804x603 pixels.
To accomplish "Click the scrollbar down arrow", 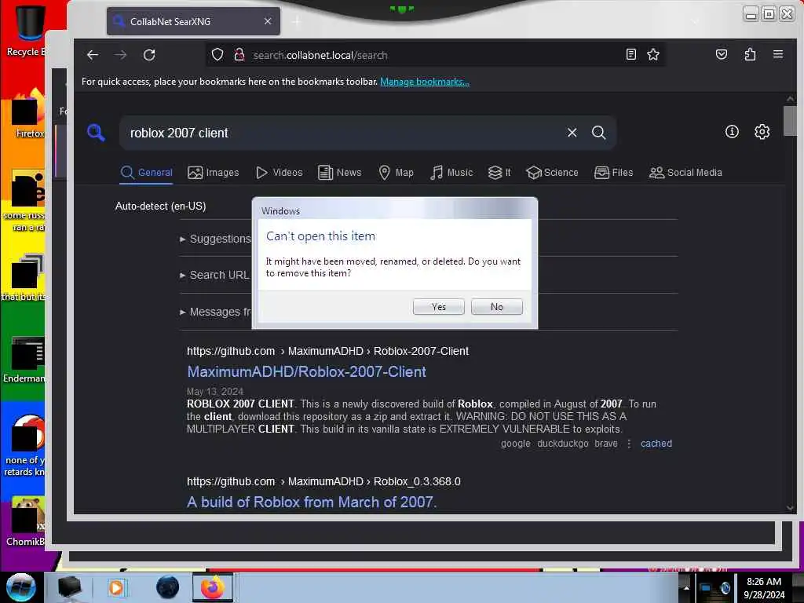I will pyautogui.click(x=790, y=508).
